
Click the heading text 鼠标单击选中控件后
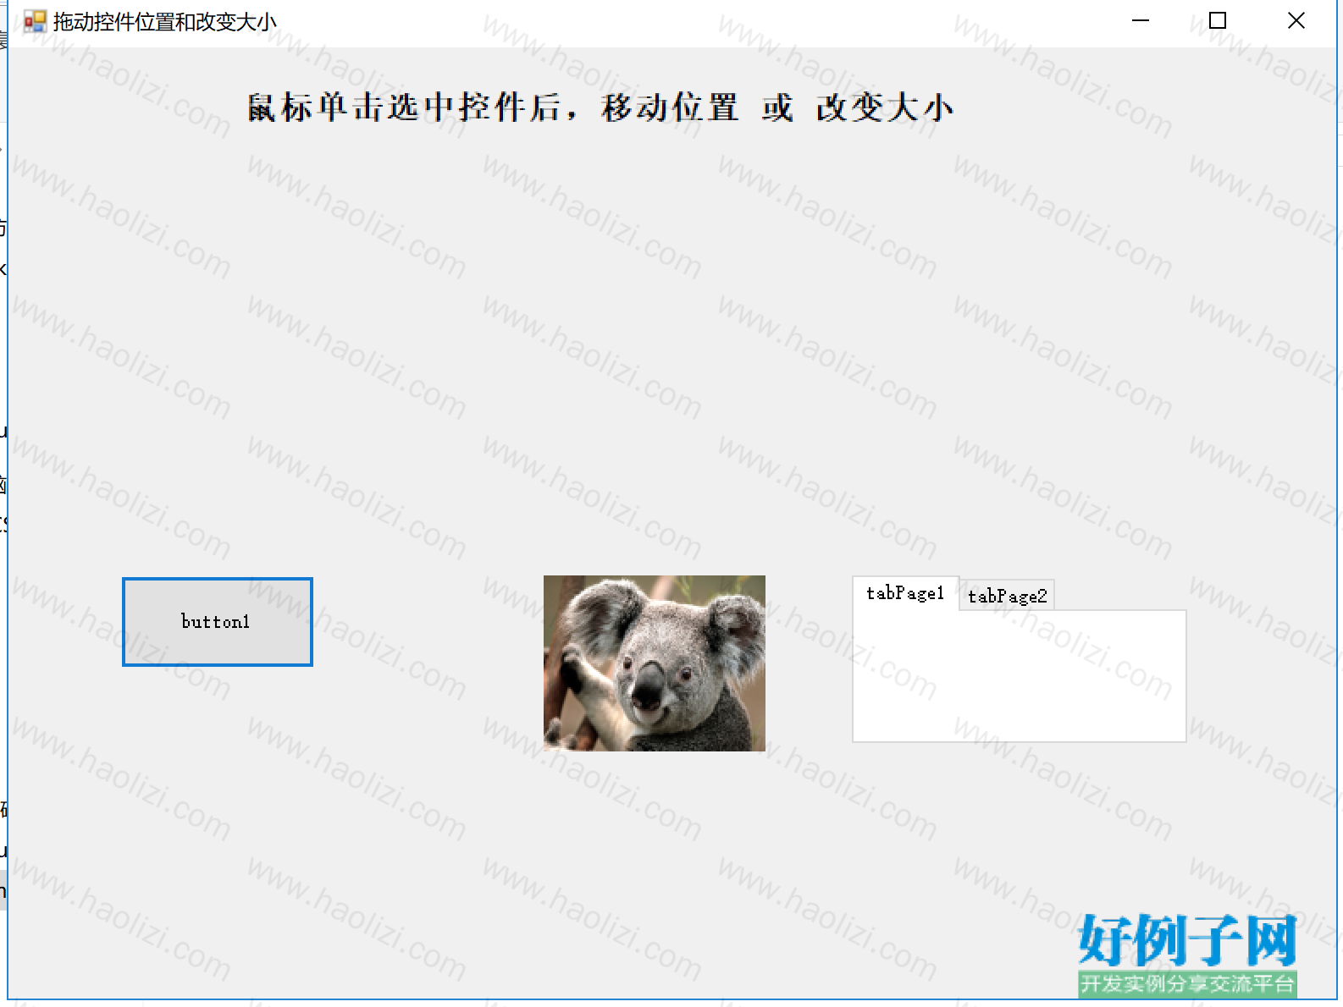coord(403,107)
